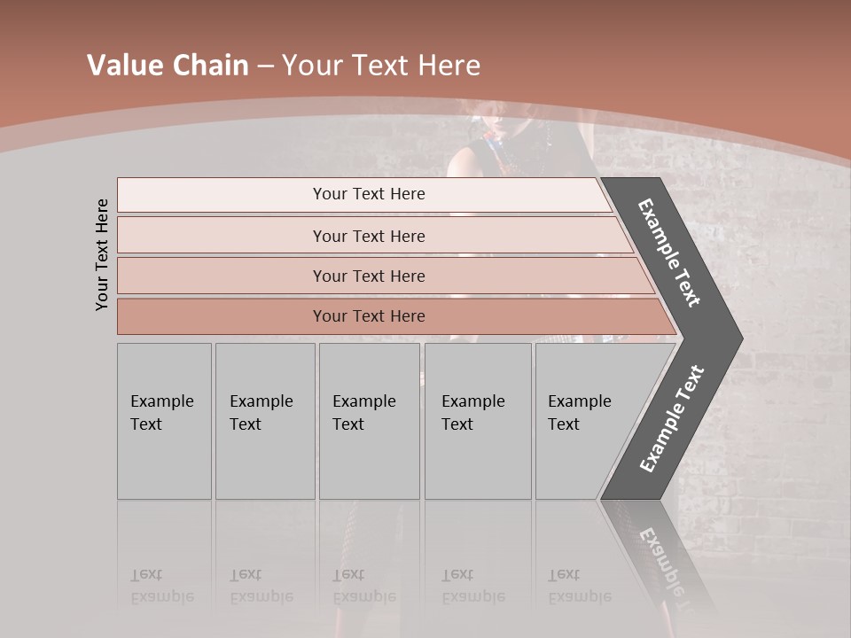Select the vertical "Your Text Here" label
Screen dimensions: 851x638
point(102,254)
